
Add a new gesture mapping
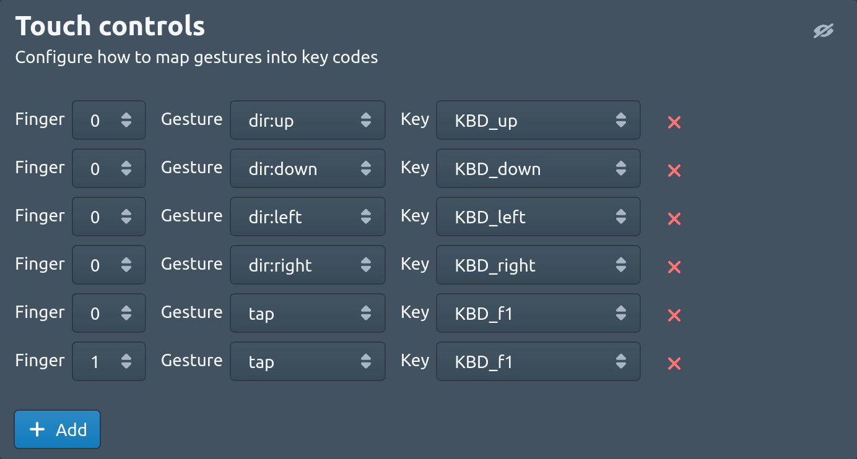click(58, 429)
